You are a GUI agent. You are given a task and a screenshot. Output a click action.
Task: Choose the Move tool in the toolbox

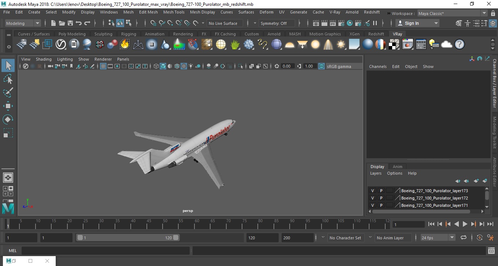point(8,106)
